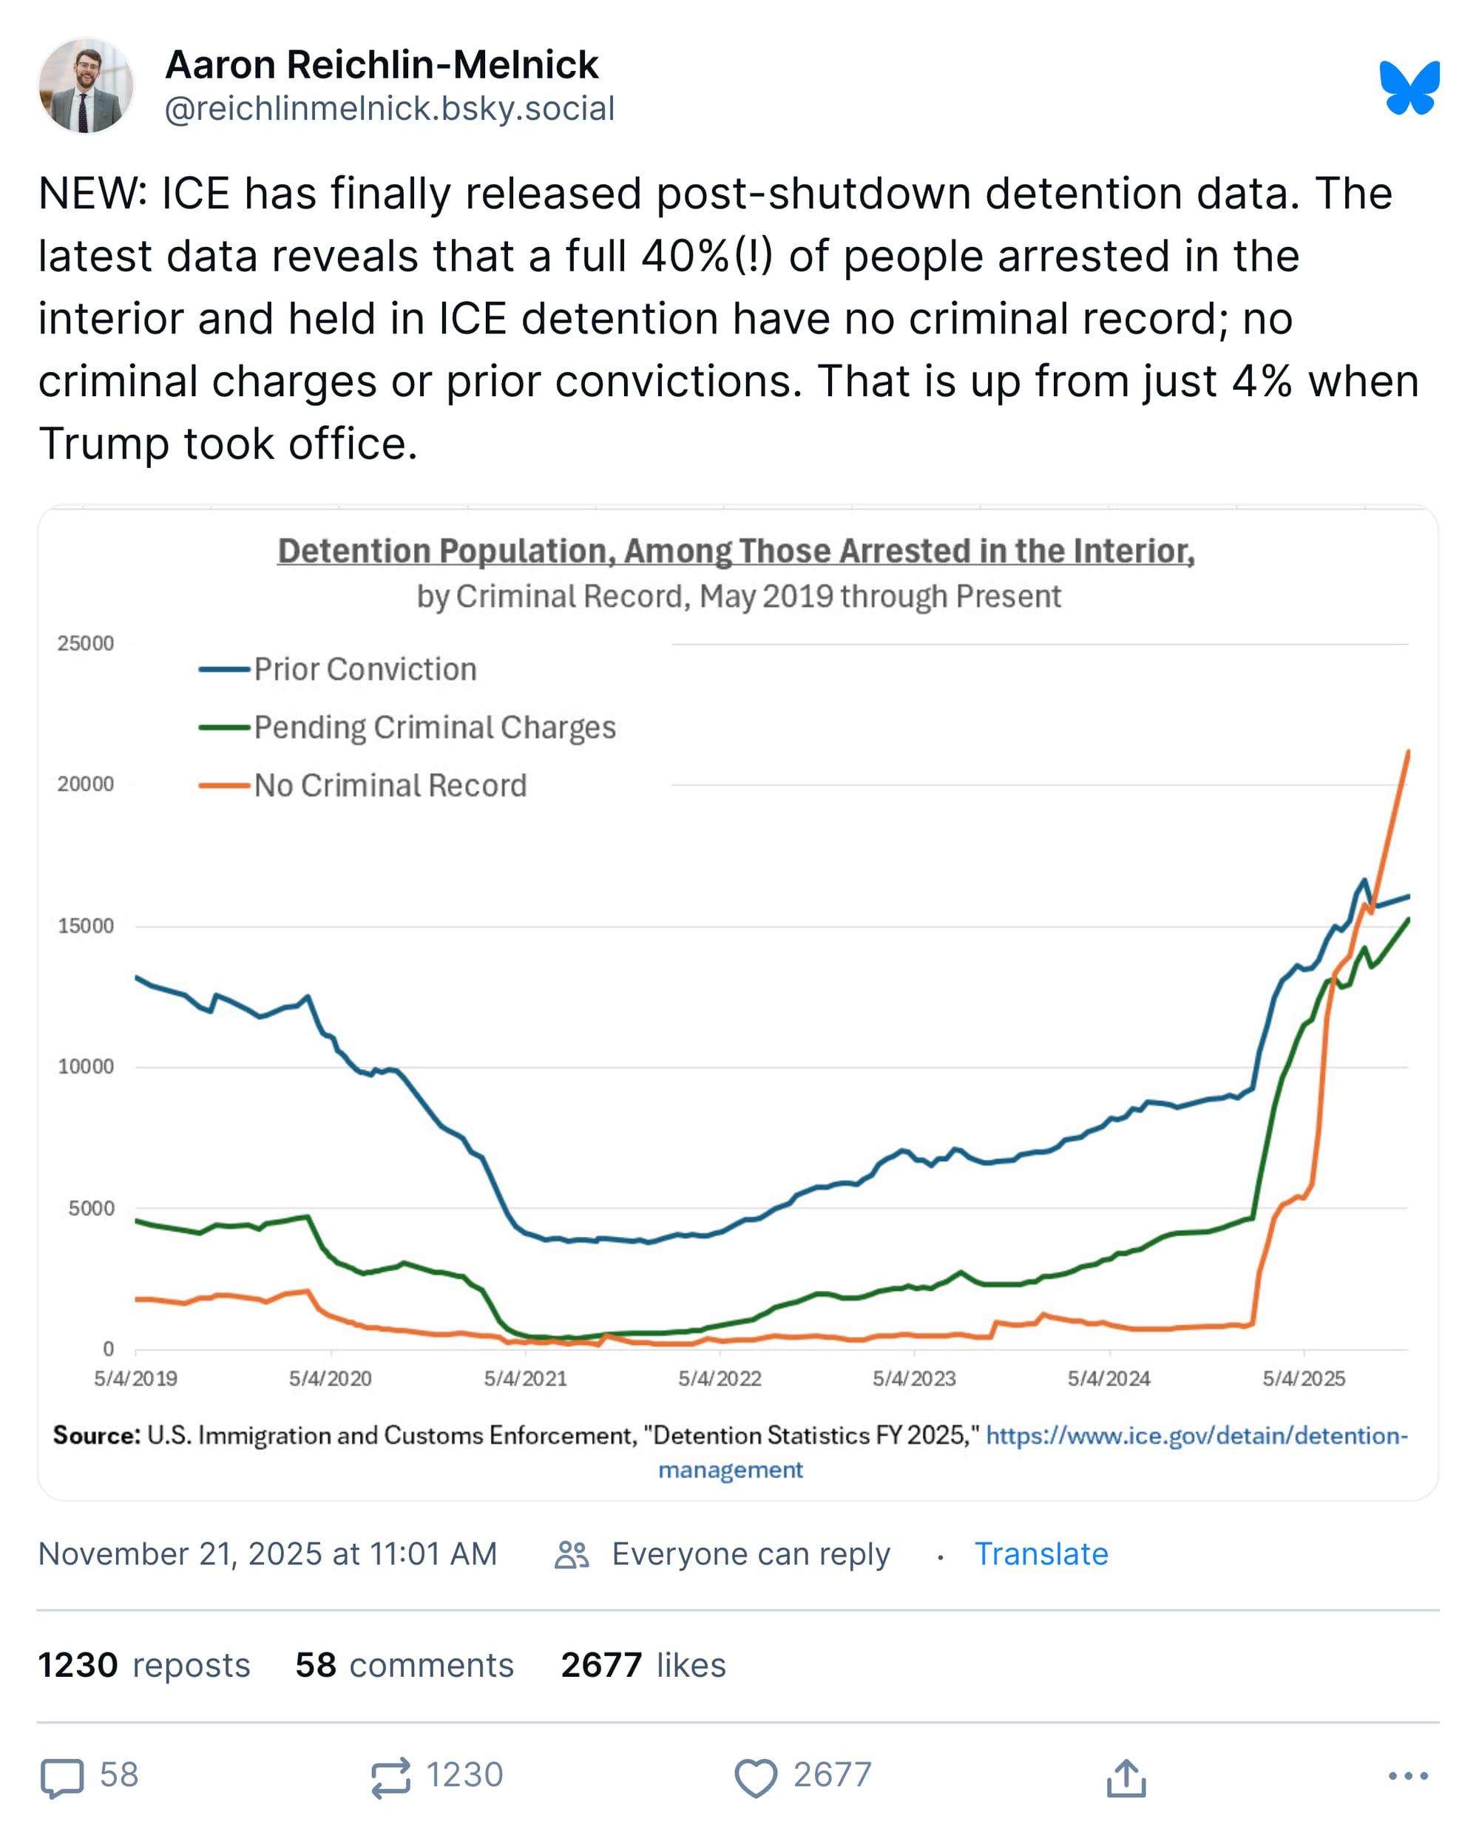This screenshot has width=1479, height=1841.
Task: Click the @reichlinmelnick.bsky.social handle
Action: click(x=390, y=109)
